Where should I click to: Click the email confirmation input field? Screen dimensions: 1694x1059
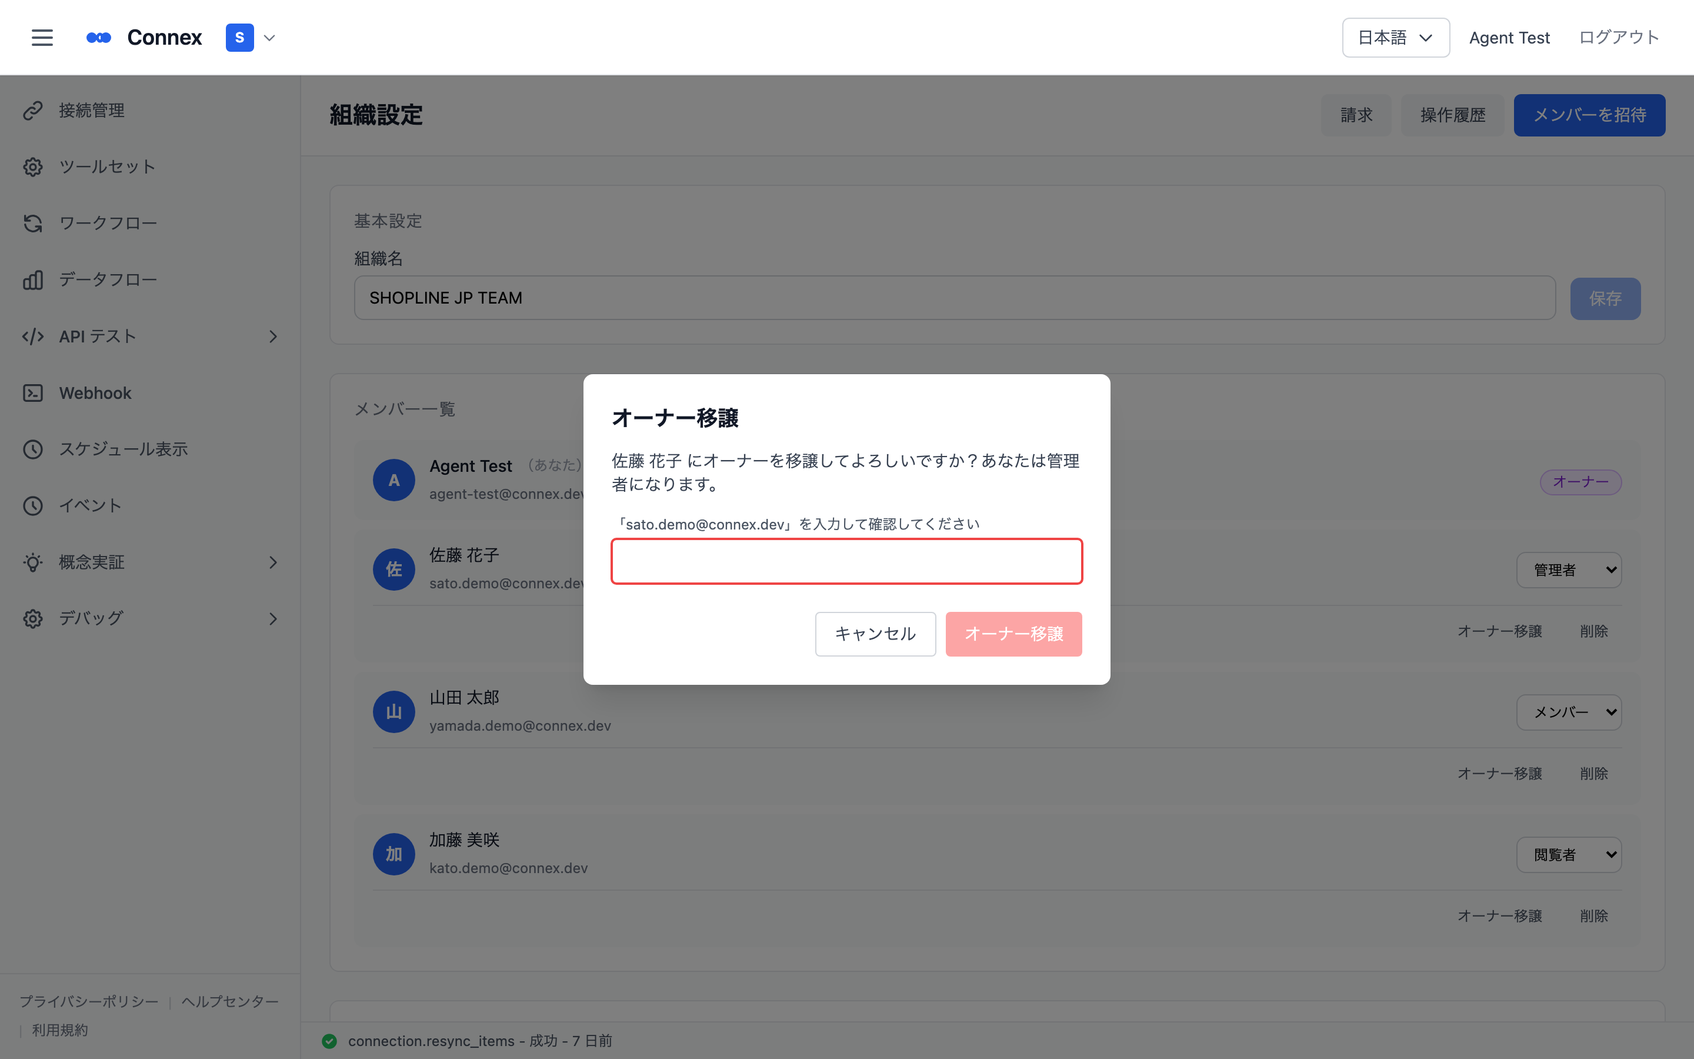coord(846,561)
